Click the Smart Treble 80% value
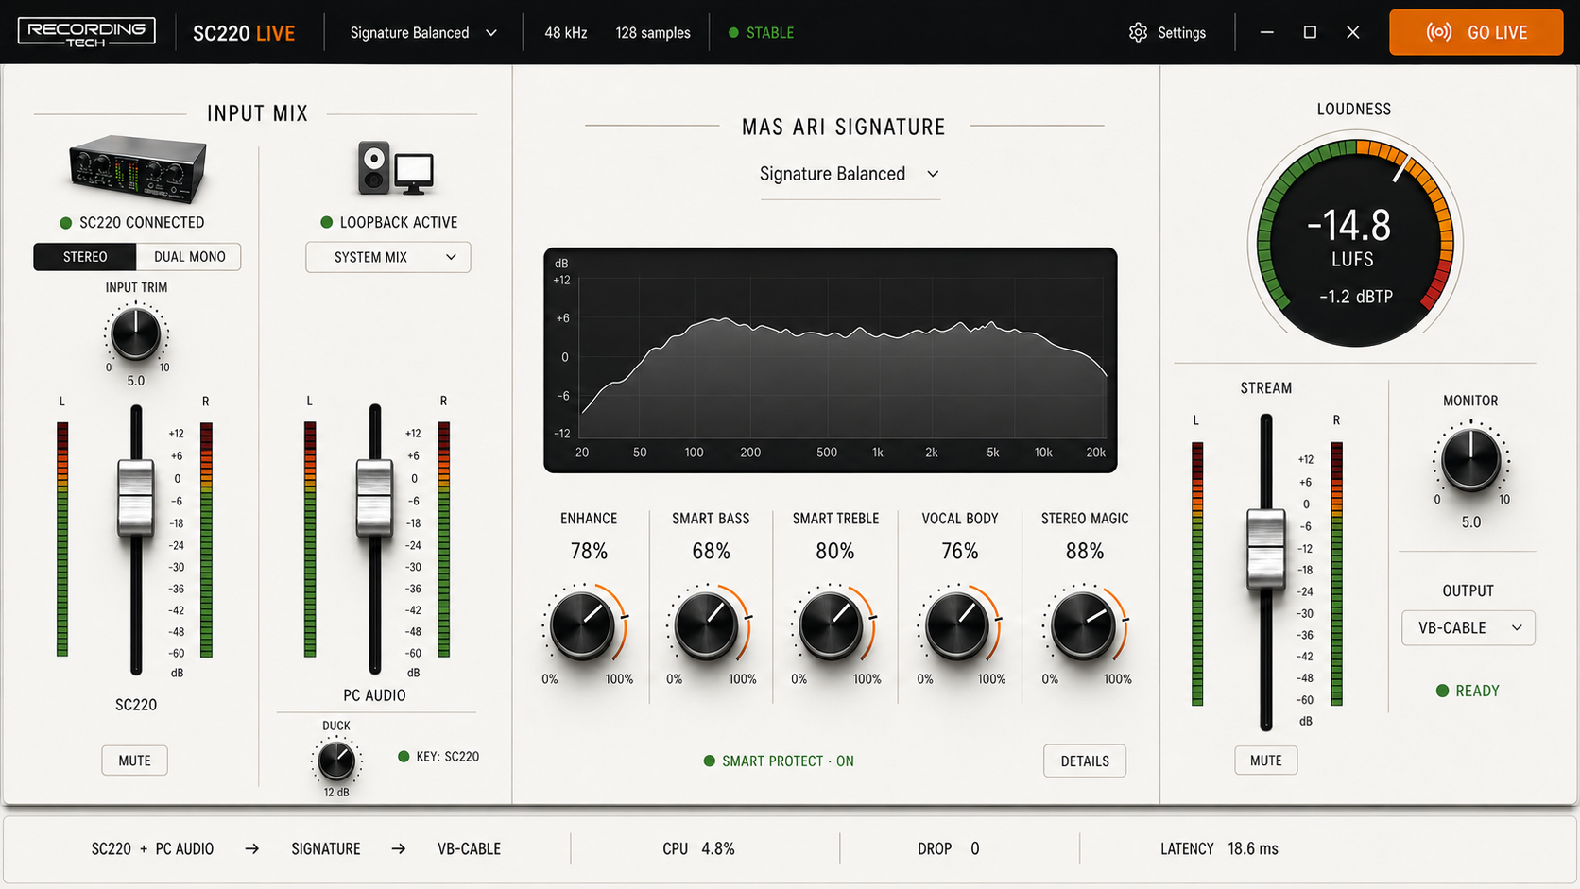This screenshot has width=1580, height=889. (835, 551)
